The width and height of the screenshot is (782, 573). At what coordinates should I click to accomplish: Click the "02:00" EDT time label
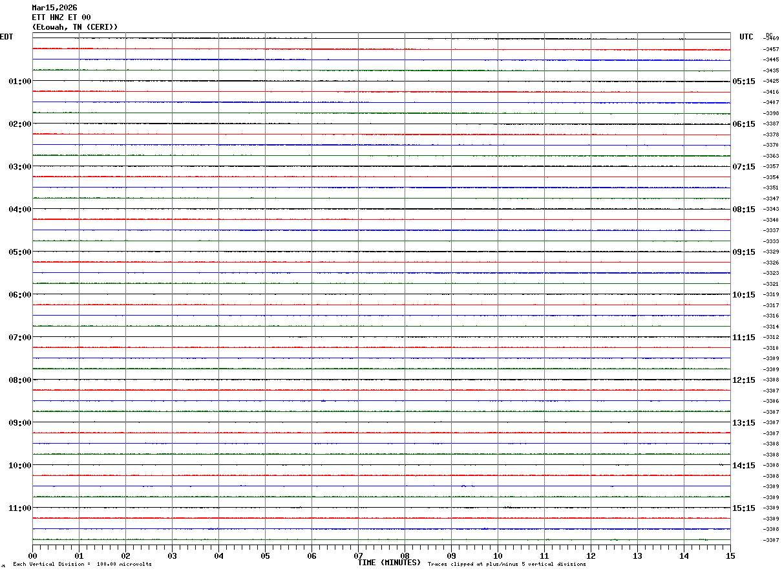[x=20, y=124]
